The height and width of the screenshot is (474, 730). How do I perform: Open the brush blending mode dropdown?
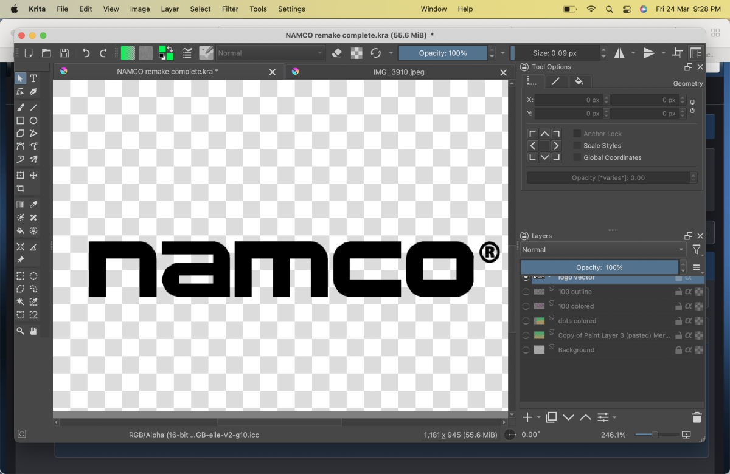tap(270, 53)
